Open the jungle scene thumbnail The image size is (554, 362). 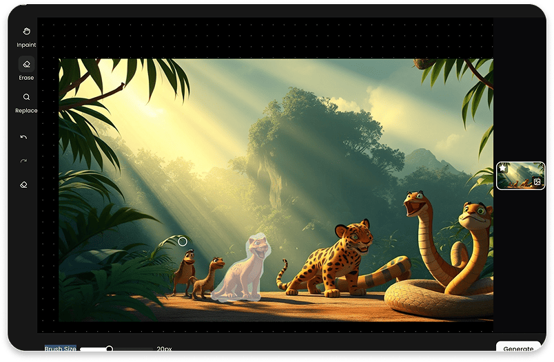[x=520, y=175]
